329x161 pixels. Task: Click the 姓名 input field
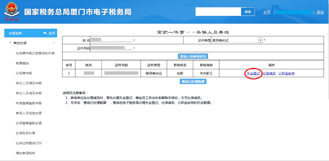tap(111, 40)
